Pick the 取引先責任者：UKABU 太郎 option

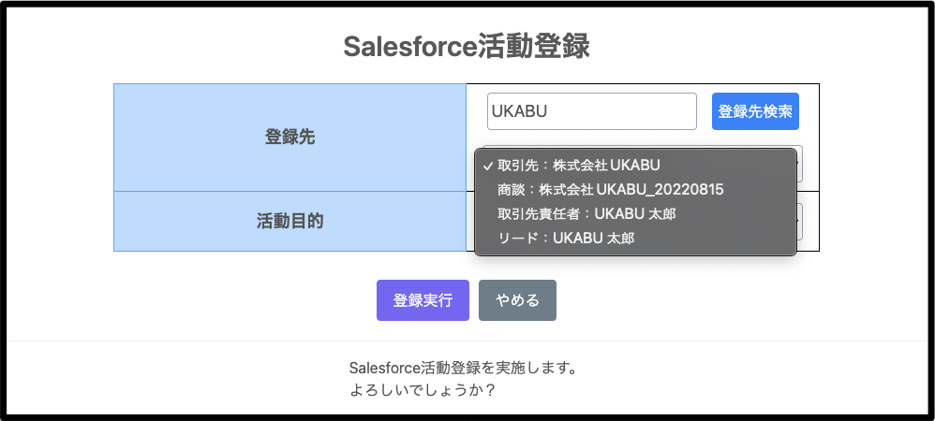[586, 214]
